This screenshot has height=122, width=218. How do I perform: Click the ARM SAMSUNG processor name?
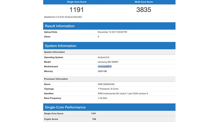coord(106,84)
